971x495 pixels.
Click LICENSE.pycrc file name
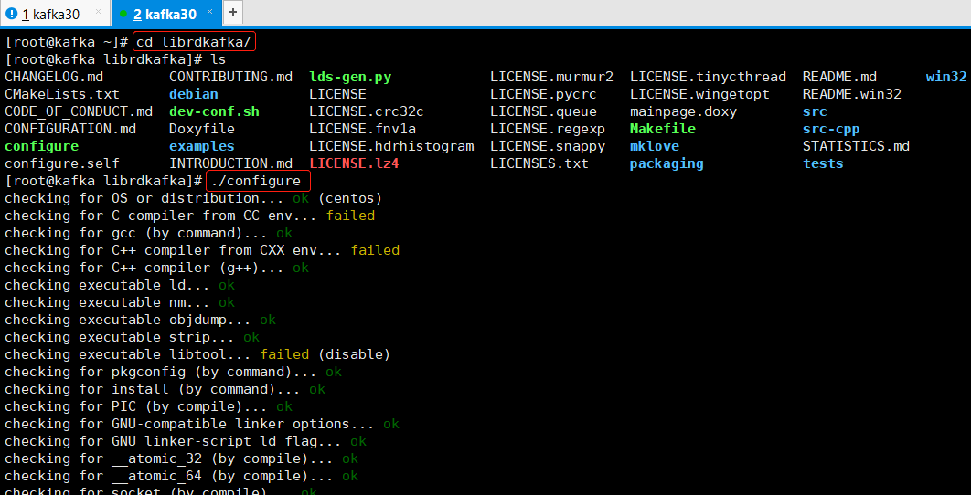click(544, 94)
